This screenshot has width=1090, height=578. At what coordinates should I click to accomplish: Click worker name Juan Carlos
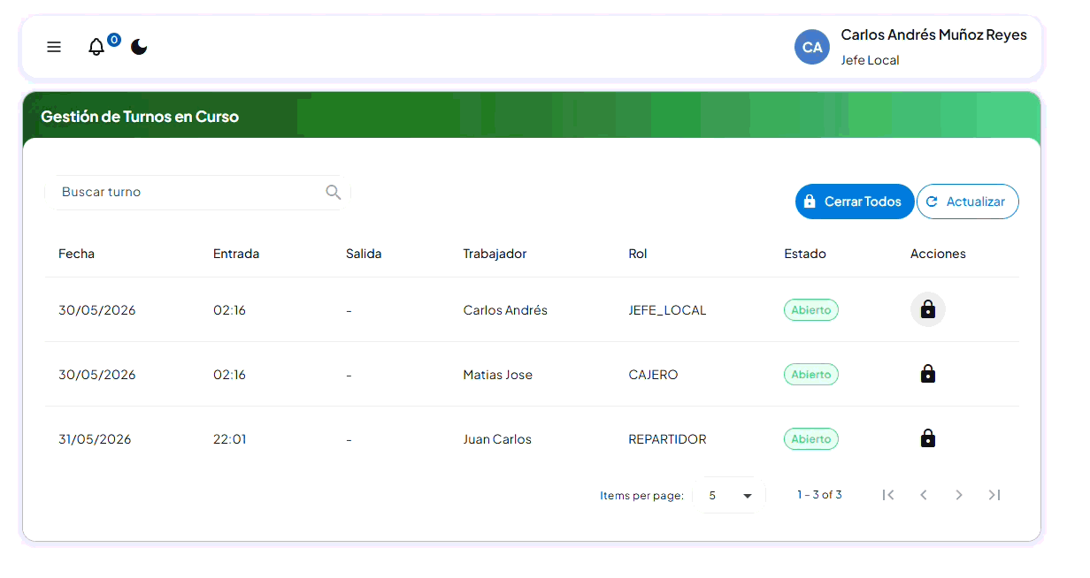[497, 439]
